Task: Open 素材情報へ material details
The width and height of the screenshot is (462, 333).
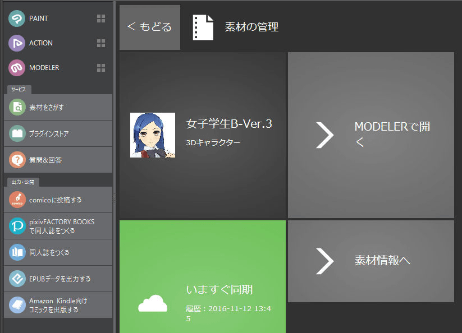Action: tap(370, 261)
